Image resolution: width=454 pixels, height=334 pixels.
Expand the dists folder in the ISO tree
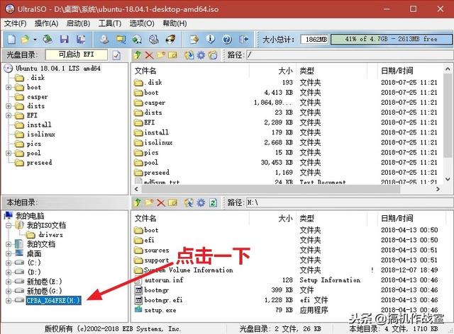point(9,106)
